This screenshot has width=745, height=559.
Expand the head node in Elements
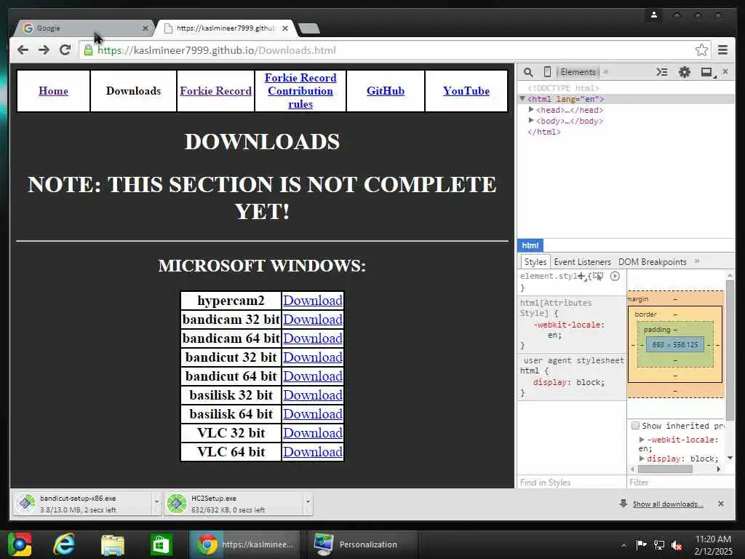pyautogui.click(x=531, y=110)
